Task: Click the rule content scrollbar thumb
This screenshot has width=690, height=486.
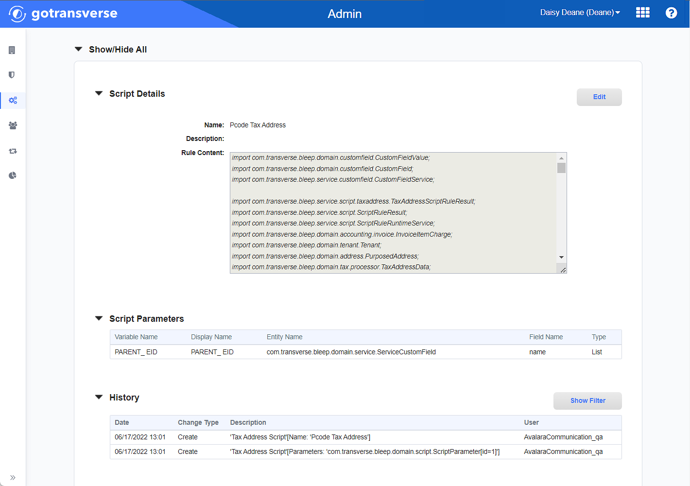Action: click(x=561, y=168)
